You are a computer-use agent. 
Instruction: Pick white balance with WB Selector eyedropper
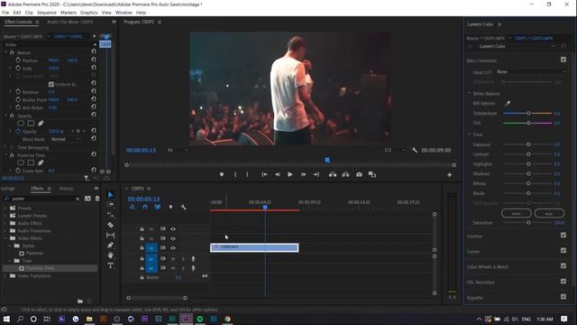508,104
